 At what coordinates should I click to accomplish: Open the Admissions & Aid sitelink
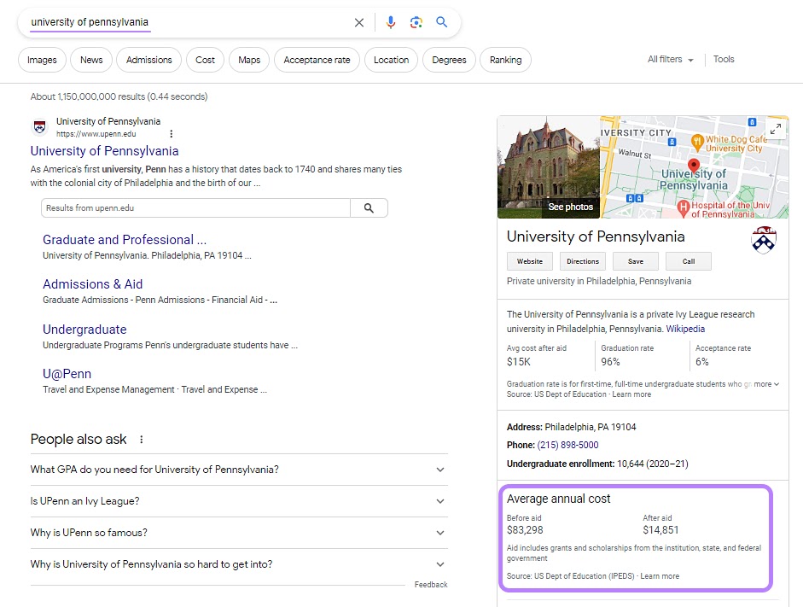point(93,284)
